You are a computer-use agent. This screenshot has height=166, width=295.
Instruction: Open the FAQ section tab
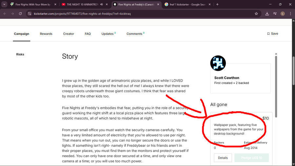[x=88, y=34]
